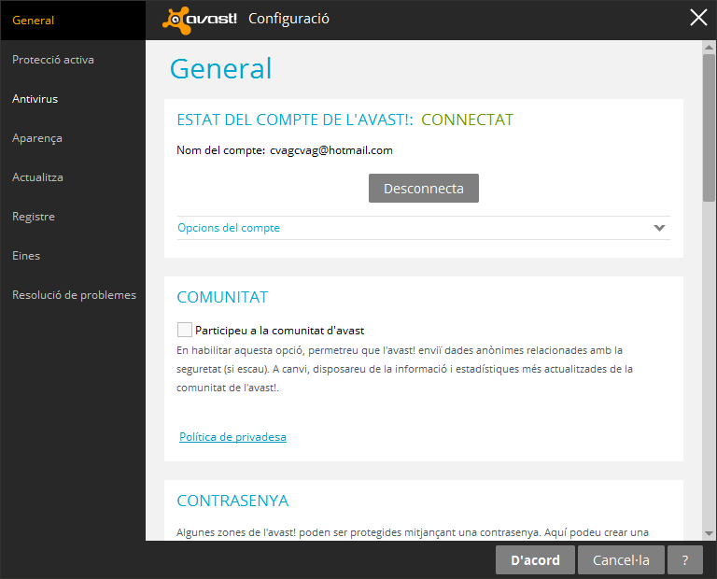Open the Actualitza section

pyautogui.click(x=37, y=177)
